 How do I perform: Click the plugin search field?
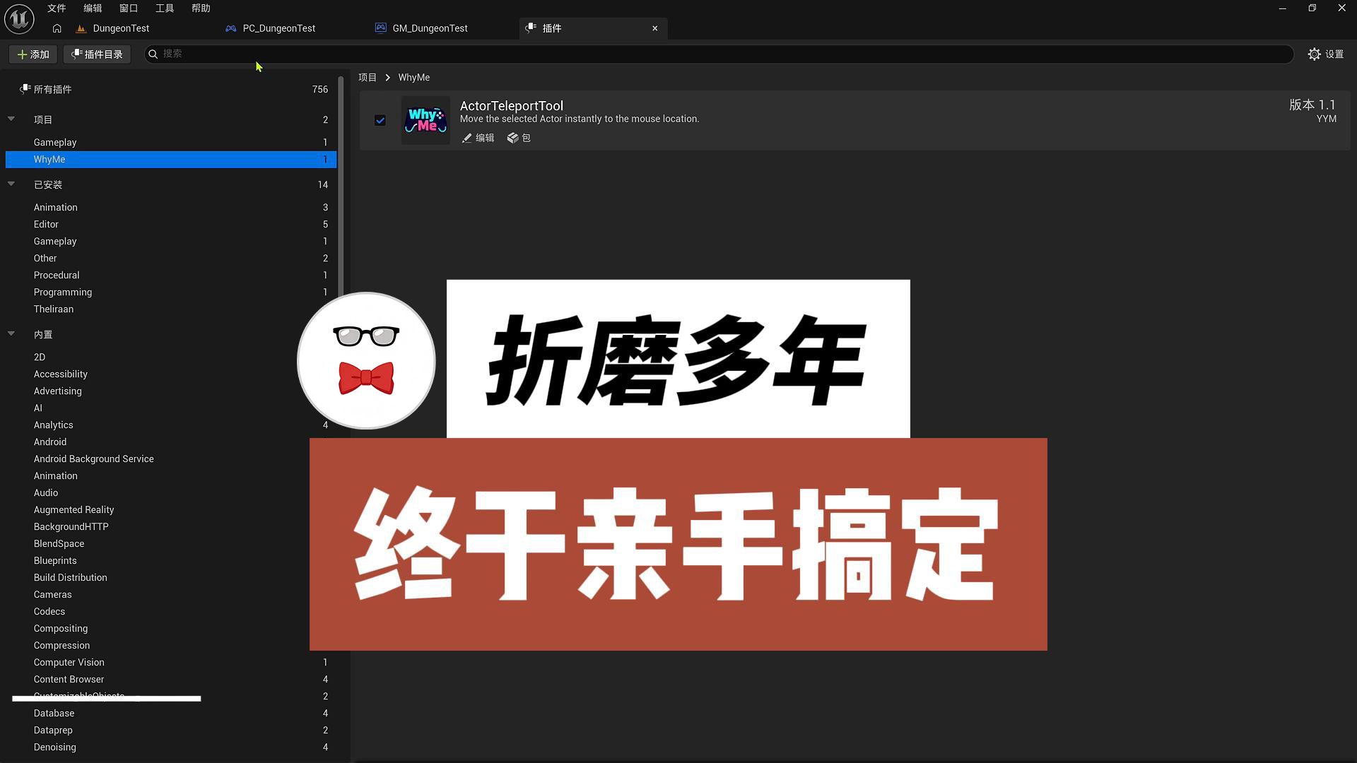click(x=707, y=54)
